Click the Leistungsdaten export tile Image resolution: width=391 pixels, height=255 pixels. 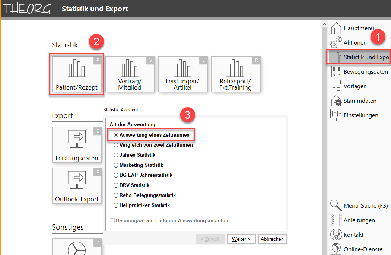(77, 145)
